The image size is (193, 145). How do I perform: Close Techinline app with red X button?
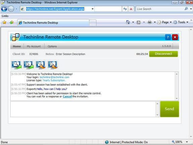[x=175, y=37]
